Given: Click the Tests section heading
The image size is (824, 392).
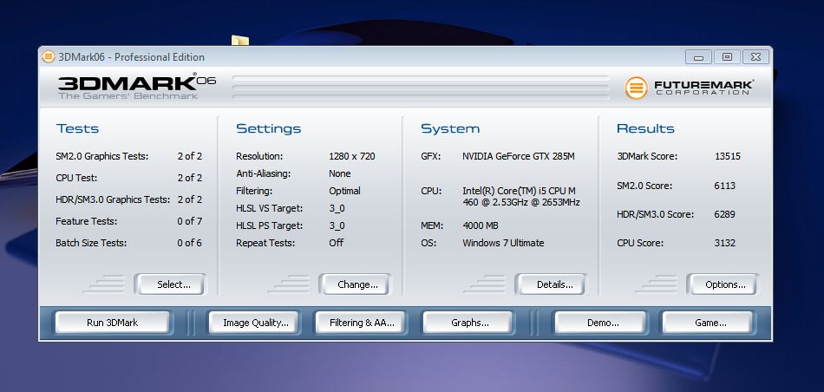Looking at the screenshot, I should (x=77, y=128).
